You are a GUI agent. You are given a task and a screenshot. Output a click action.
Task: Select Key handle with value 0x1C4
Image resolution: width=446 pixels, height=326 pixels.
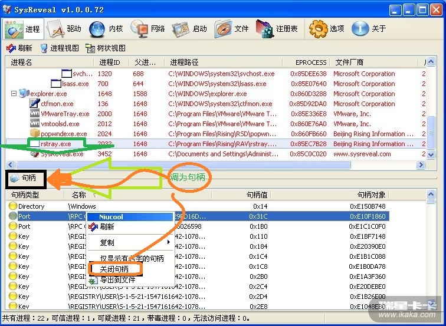pyautogui.click(x=198, y=256)
